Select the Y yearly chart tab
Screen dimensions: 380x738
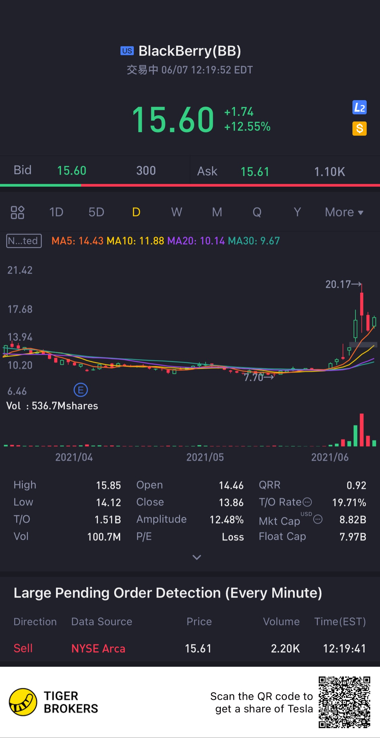tap(297, 212)
